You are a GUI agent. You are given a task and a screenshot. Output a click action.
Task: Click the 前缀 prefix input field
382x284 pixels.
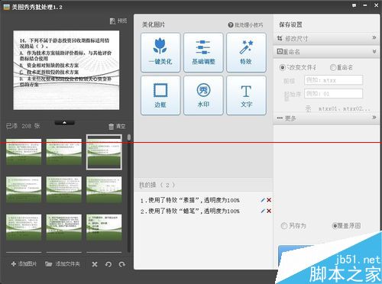click(x=333, y=80)
